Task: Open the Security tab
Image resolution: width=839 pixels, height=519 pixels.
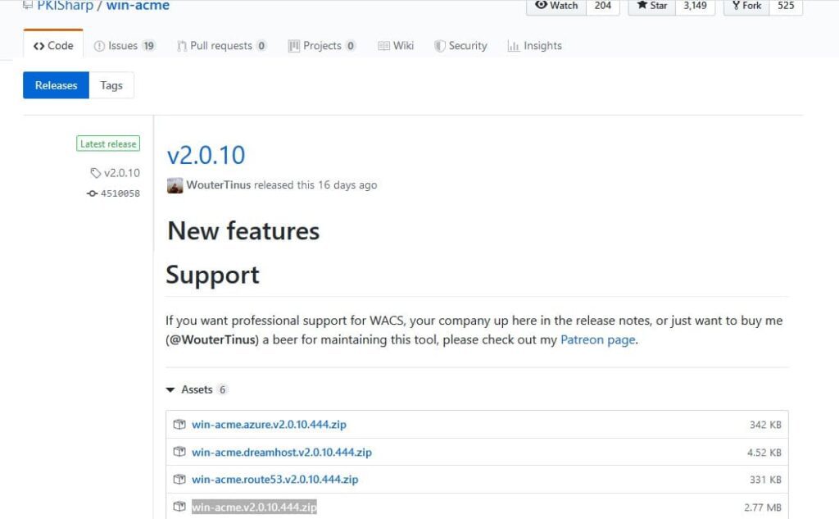Action: pos(460,46)
